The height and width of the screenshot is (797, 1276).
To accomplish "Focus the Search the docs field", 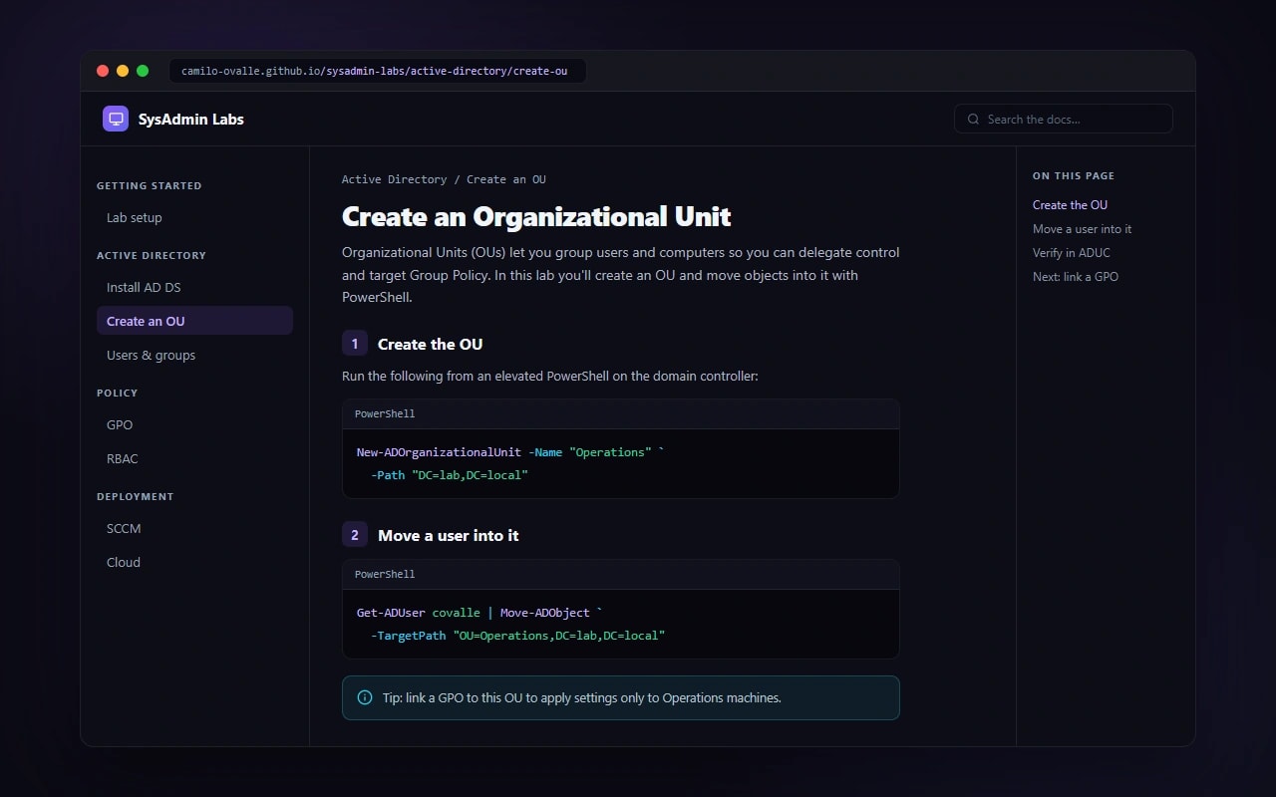I will [1064, 120].
